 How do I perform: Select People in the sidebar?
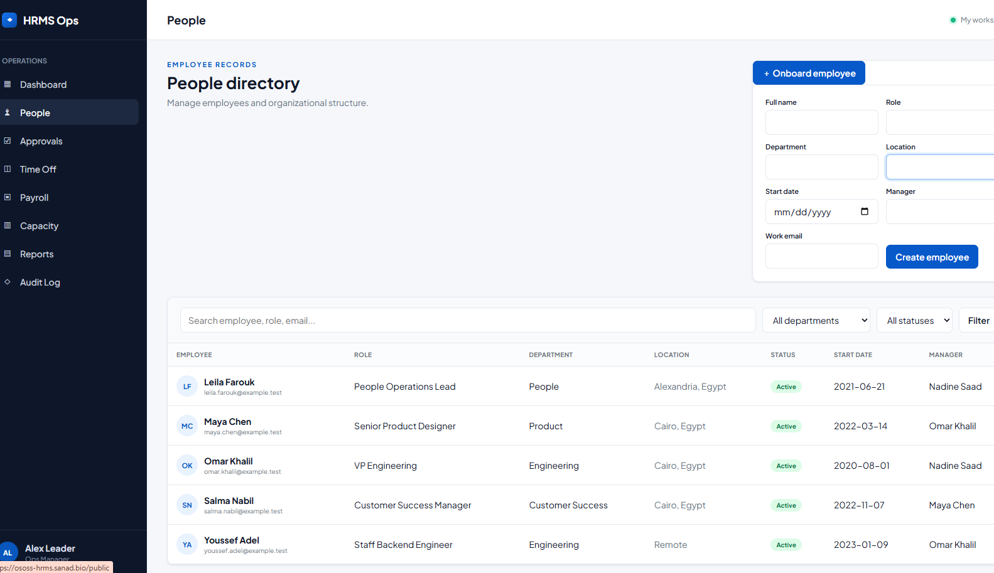[69, 112]
